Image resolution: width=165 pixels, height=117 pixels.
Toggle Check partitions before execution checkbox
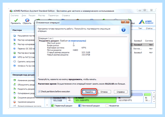click(x=39, y=91)
